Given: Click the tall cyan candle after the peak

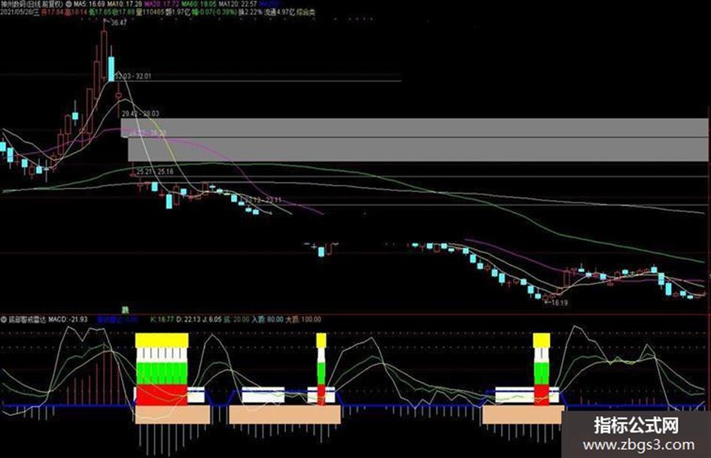Looking at the screenshot, I should click(x=111, y=68).
